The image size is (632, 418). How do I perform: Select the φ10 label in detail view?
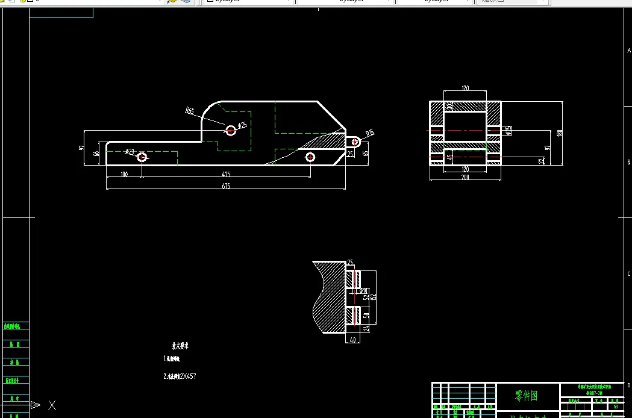[363, 291]
